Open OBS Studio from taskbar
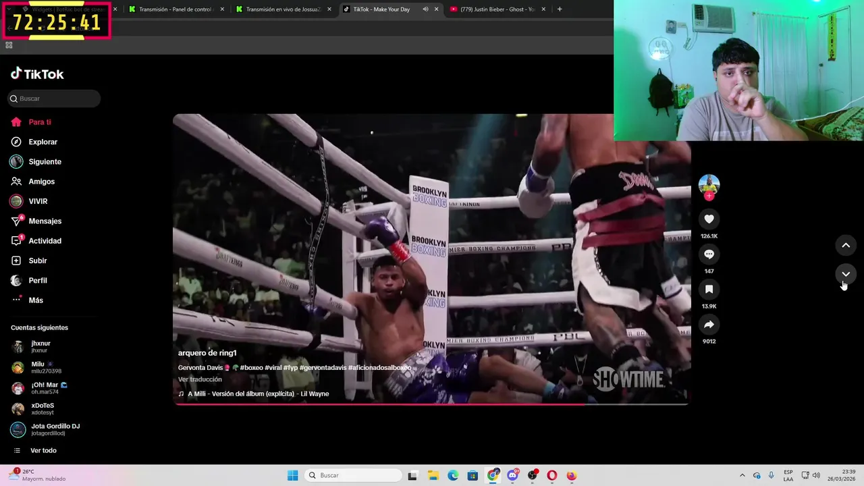864x486 pixels. tap(533, 475)
